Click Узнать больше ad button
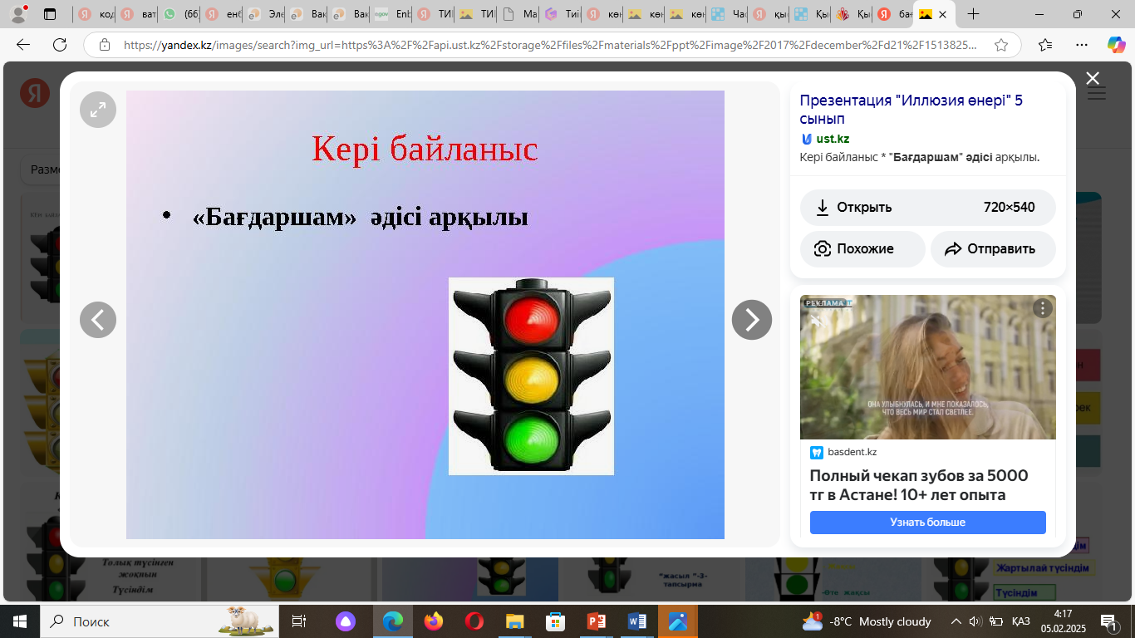The height and width of the screenshot is (638, 1135). [927, 523]
